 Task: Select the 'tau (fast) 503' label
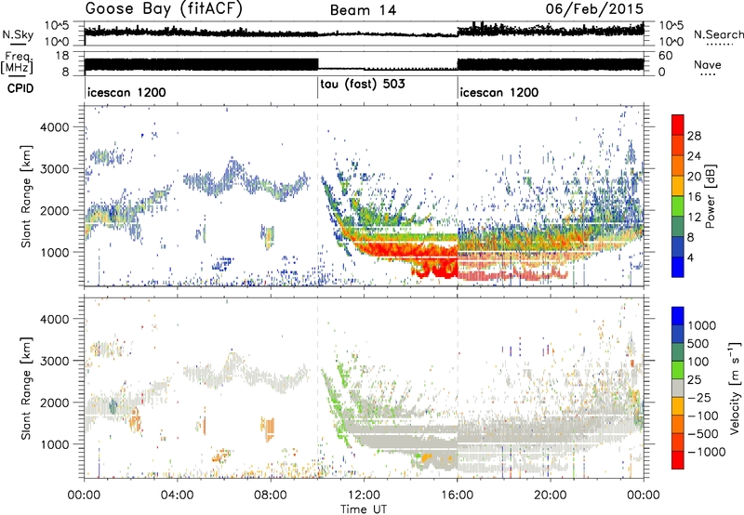pos(363,85)
